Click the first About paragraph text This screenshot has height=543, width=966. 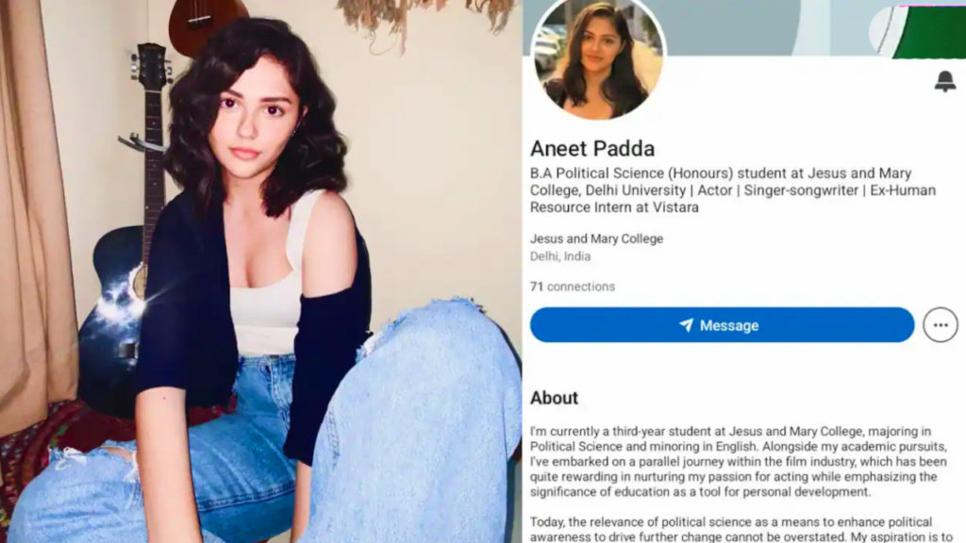point(738,461)
